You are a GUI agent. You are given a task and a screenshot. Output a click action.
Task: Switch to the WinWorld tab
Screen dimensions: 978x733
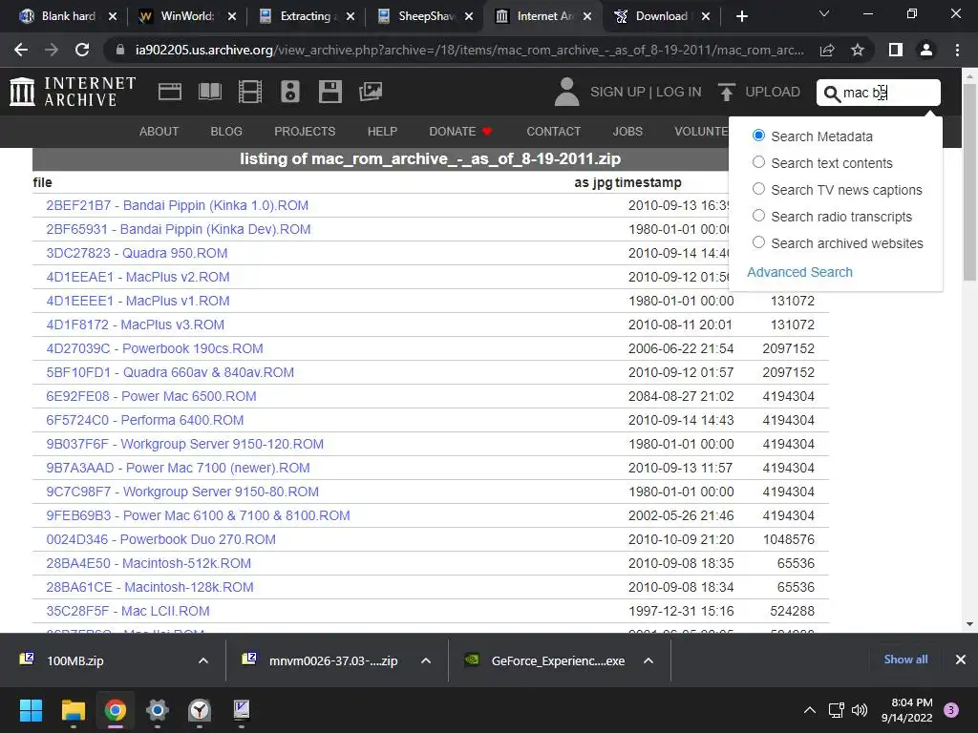click(187, 16)
